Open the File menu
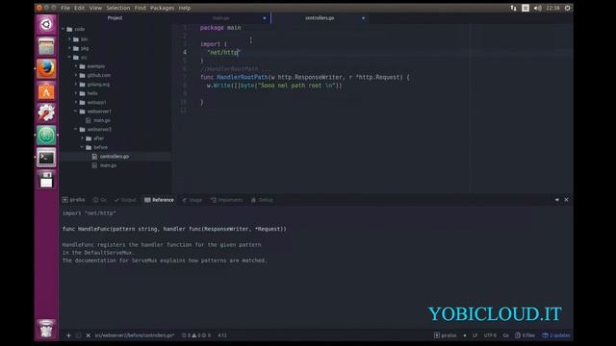616x346 pixels. pyautogui.click(x=65, y=8)
